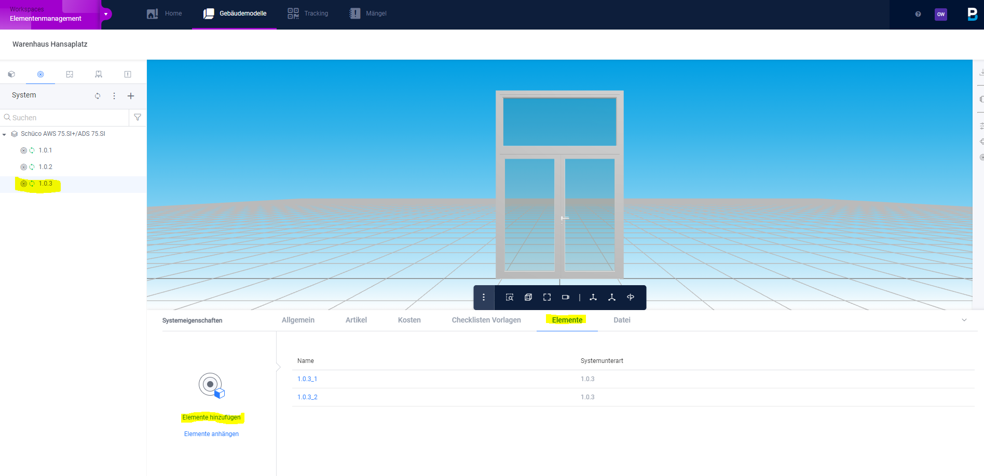Click the fullscreen brackets viewer icon
The image size is (984, 476).
tap(547, 297)
